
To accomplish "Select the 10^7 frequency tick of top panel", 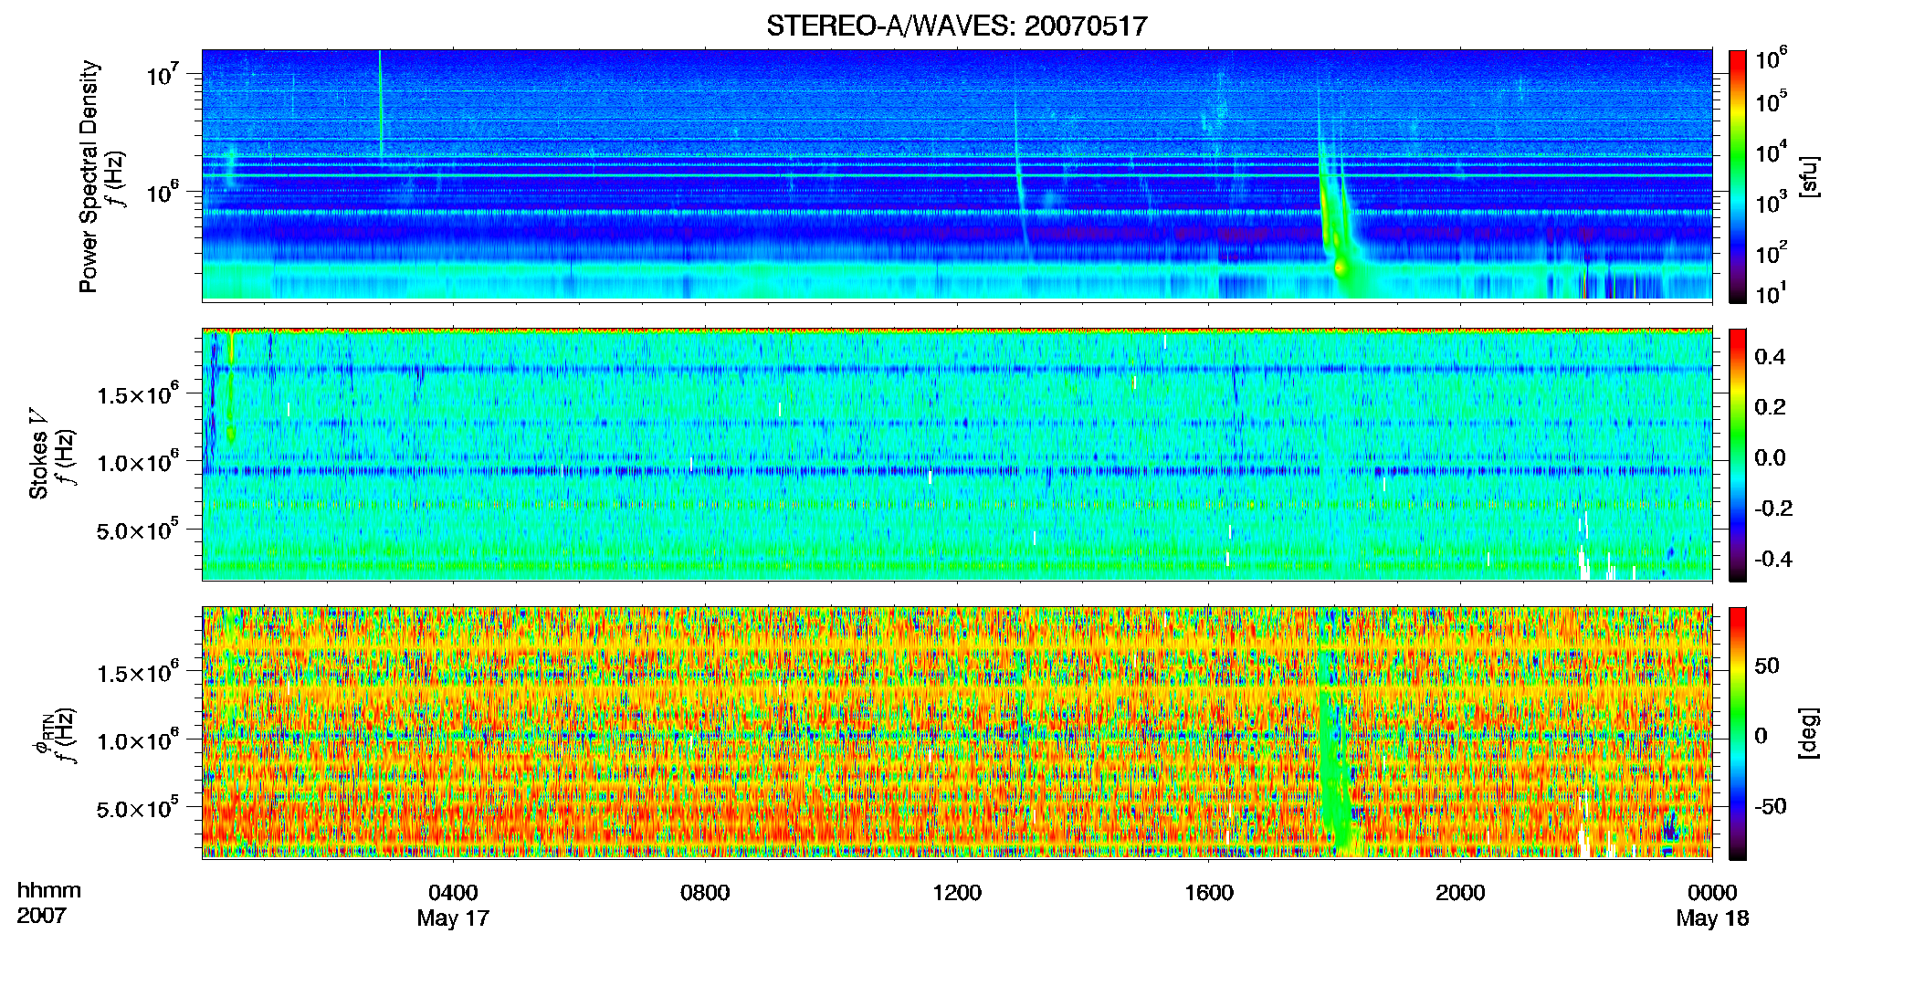I will [x=162, y=73].
